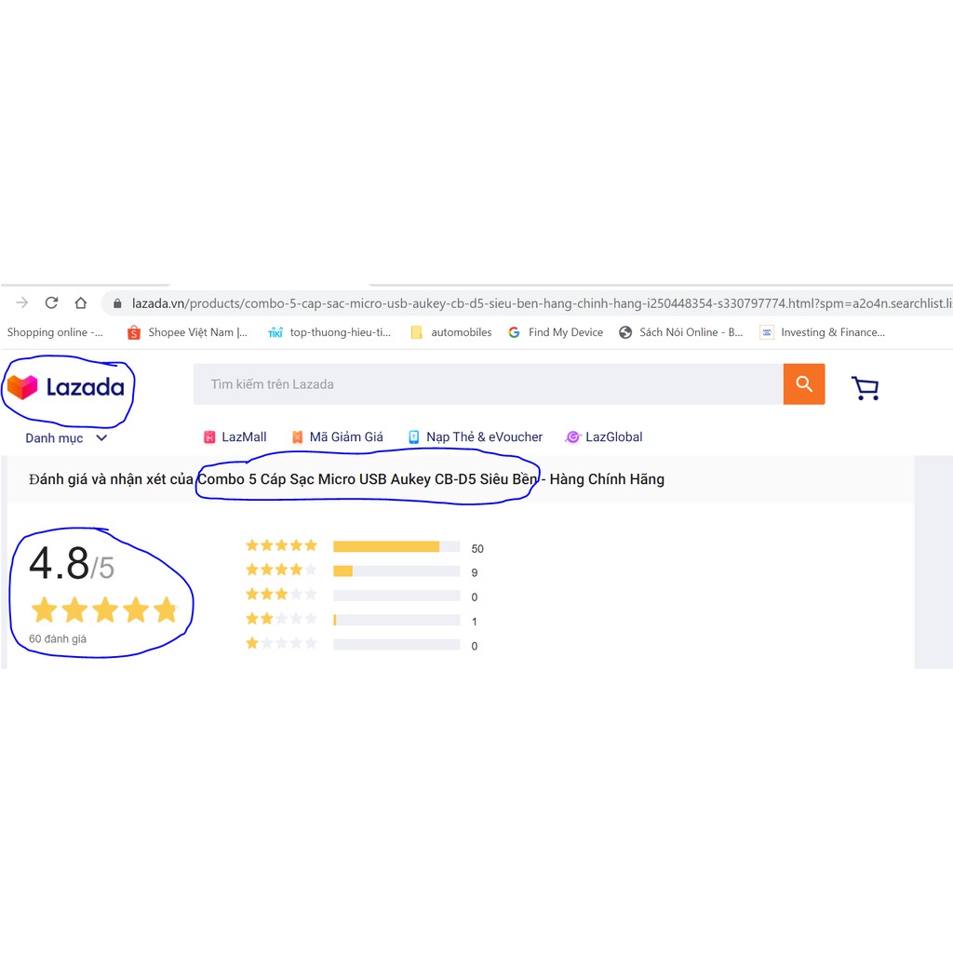Click the four-star progress bar
The width and height of the screenshot is (953, 953).
point(396,571)
